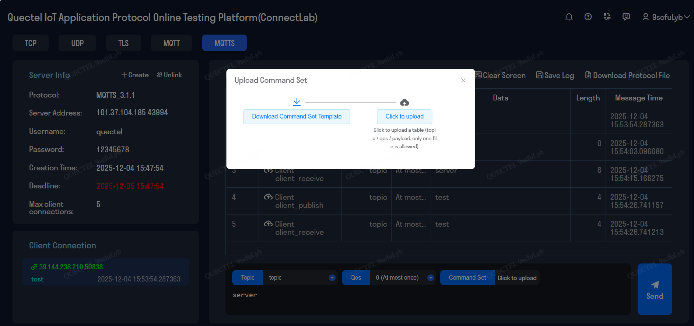
Task: Click the notification bell icon
Action: [x=569, y=17]
